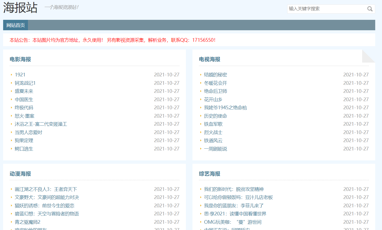382x230 pixels.
Task: Open the 冬暖花会开 TV poster link
Action: [x=215, y=83]
